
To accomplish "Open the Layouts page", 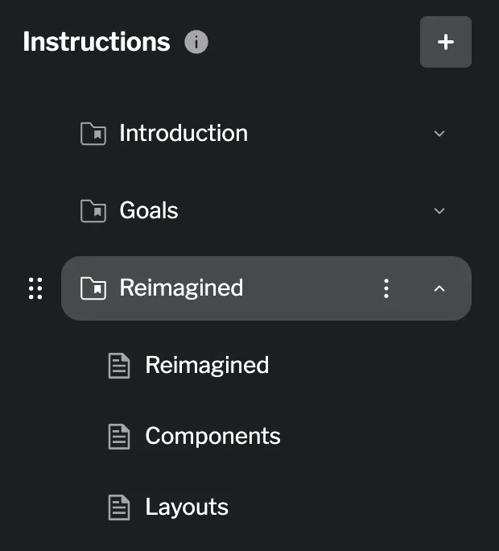I will coord(187,507).
